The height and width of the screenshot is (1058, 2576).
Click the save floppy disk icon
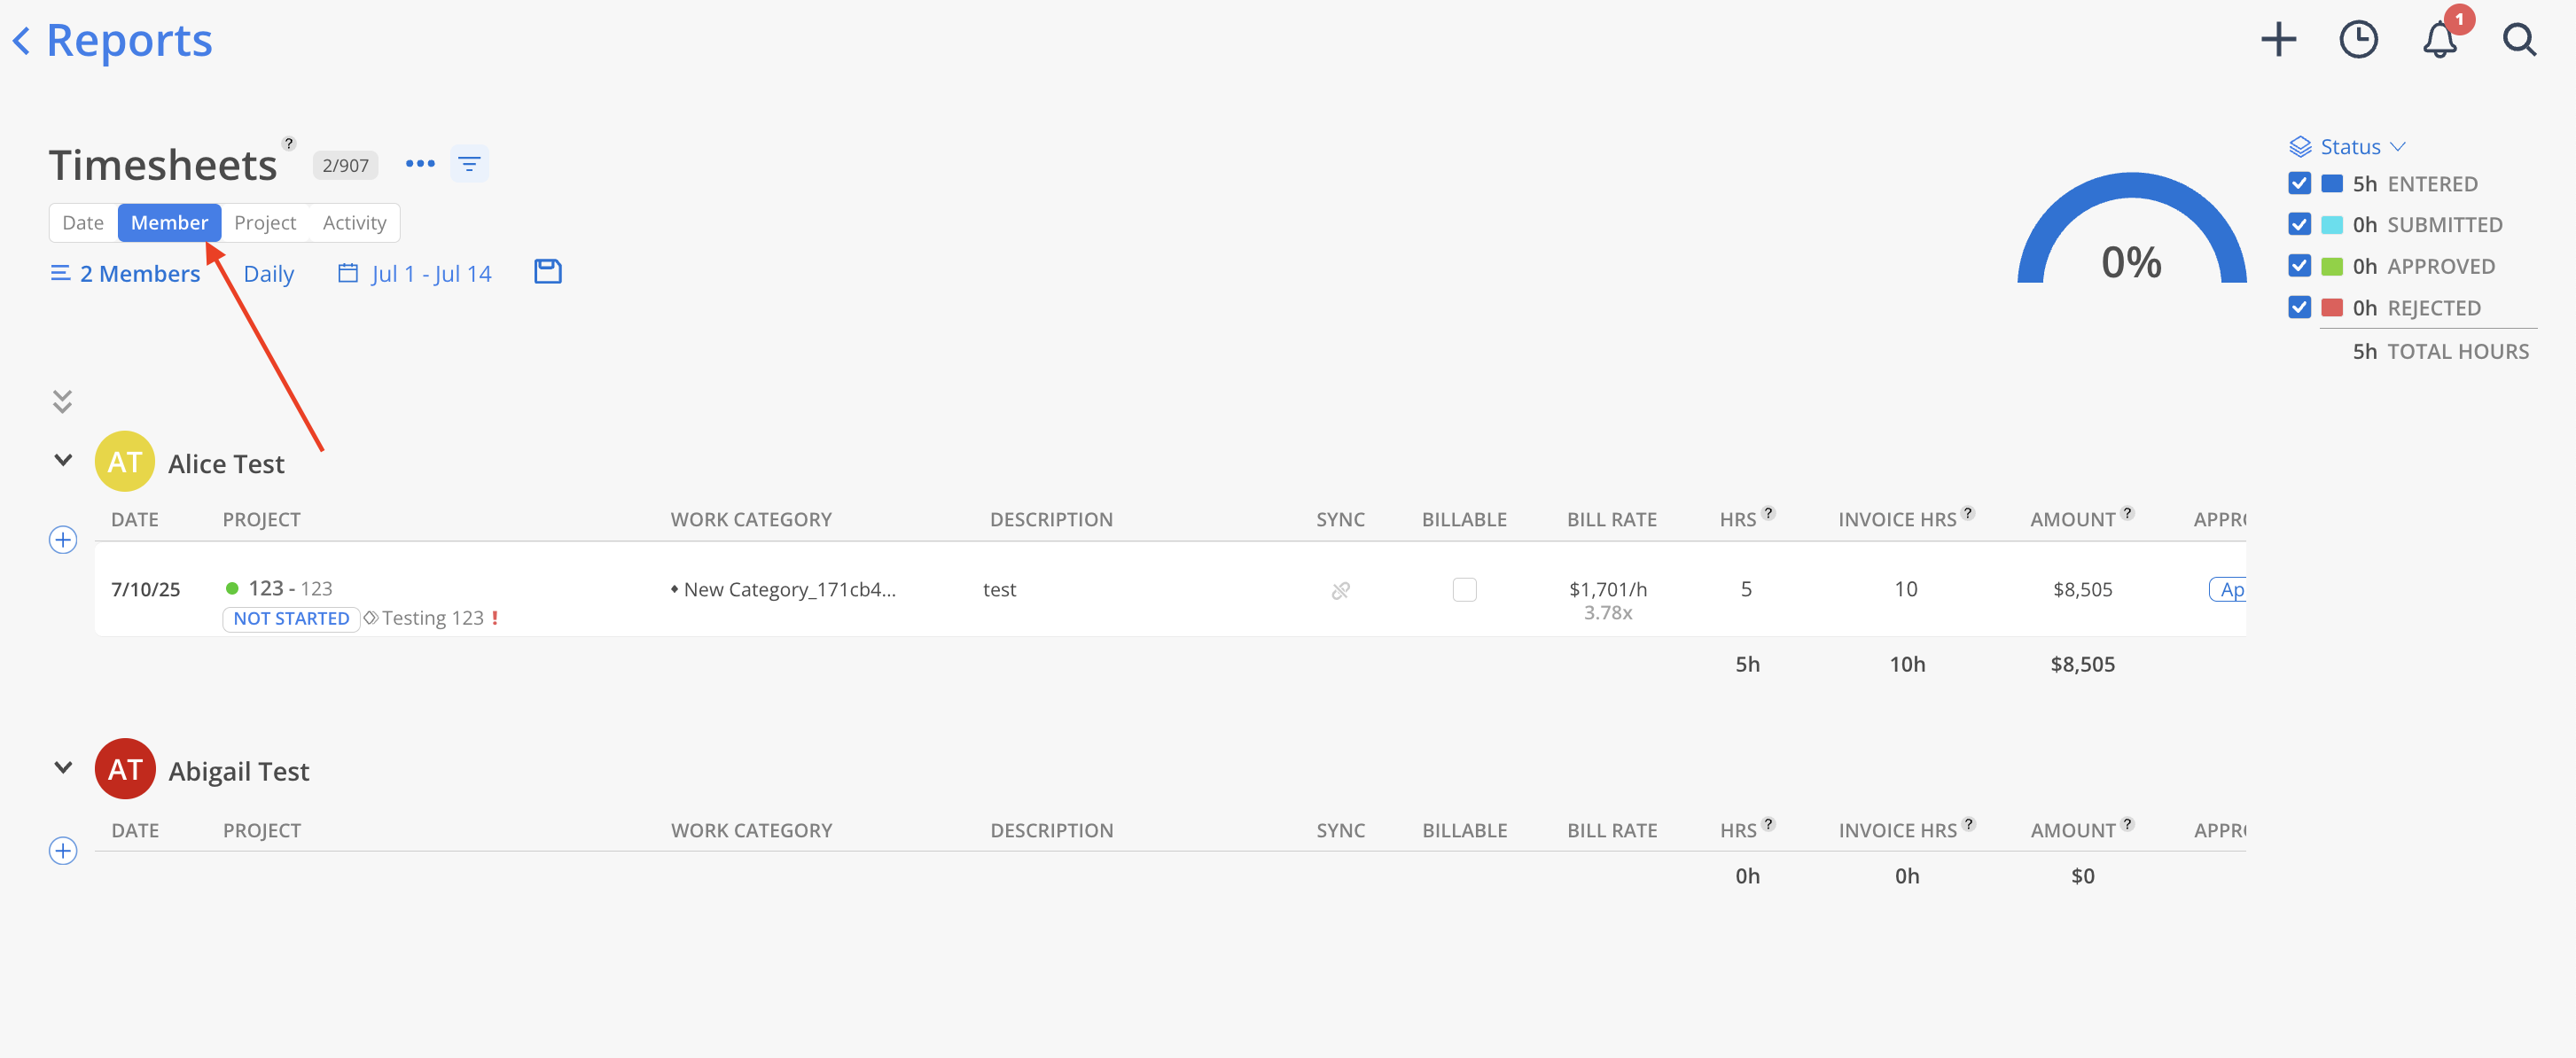(x=548, y=272)
